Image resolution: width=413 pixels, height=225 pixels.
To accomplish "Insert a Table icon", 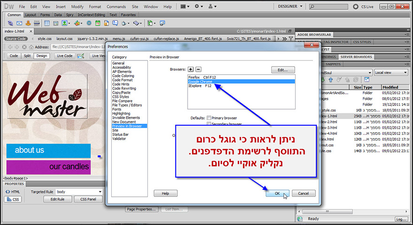I will (47, 23).
